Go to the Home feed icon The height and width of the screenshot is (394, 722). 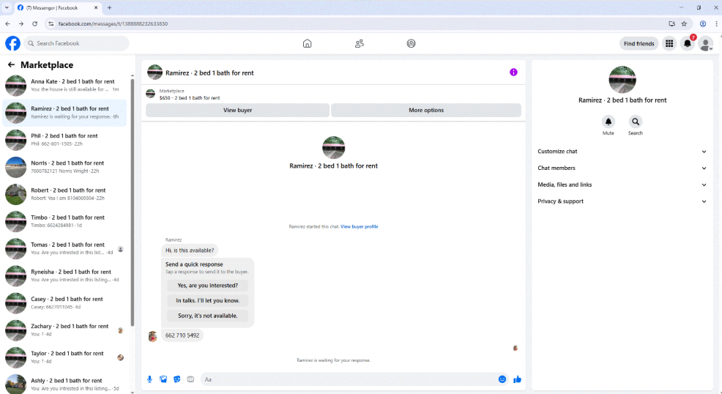[x=307, y=43]
